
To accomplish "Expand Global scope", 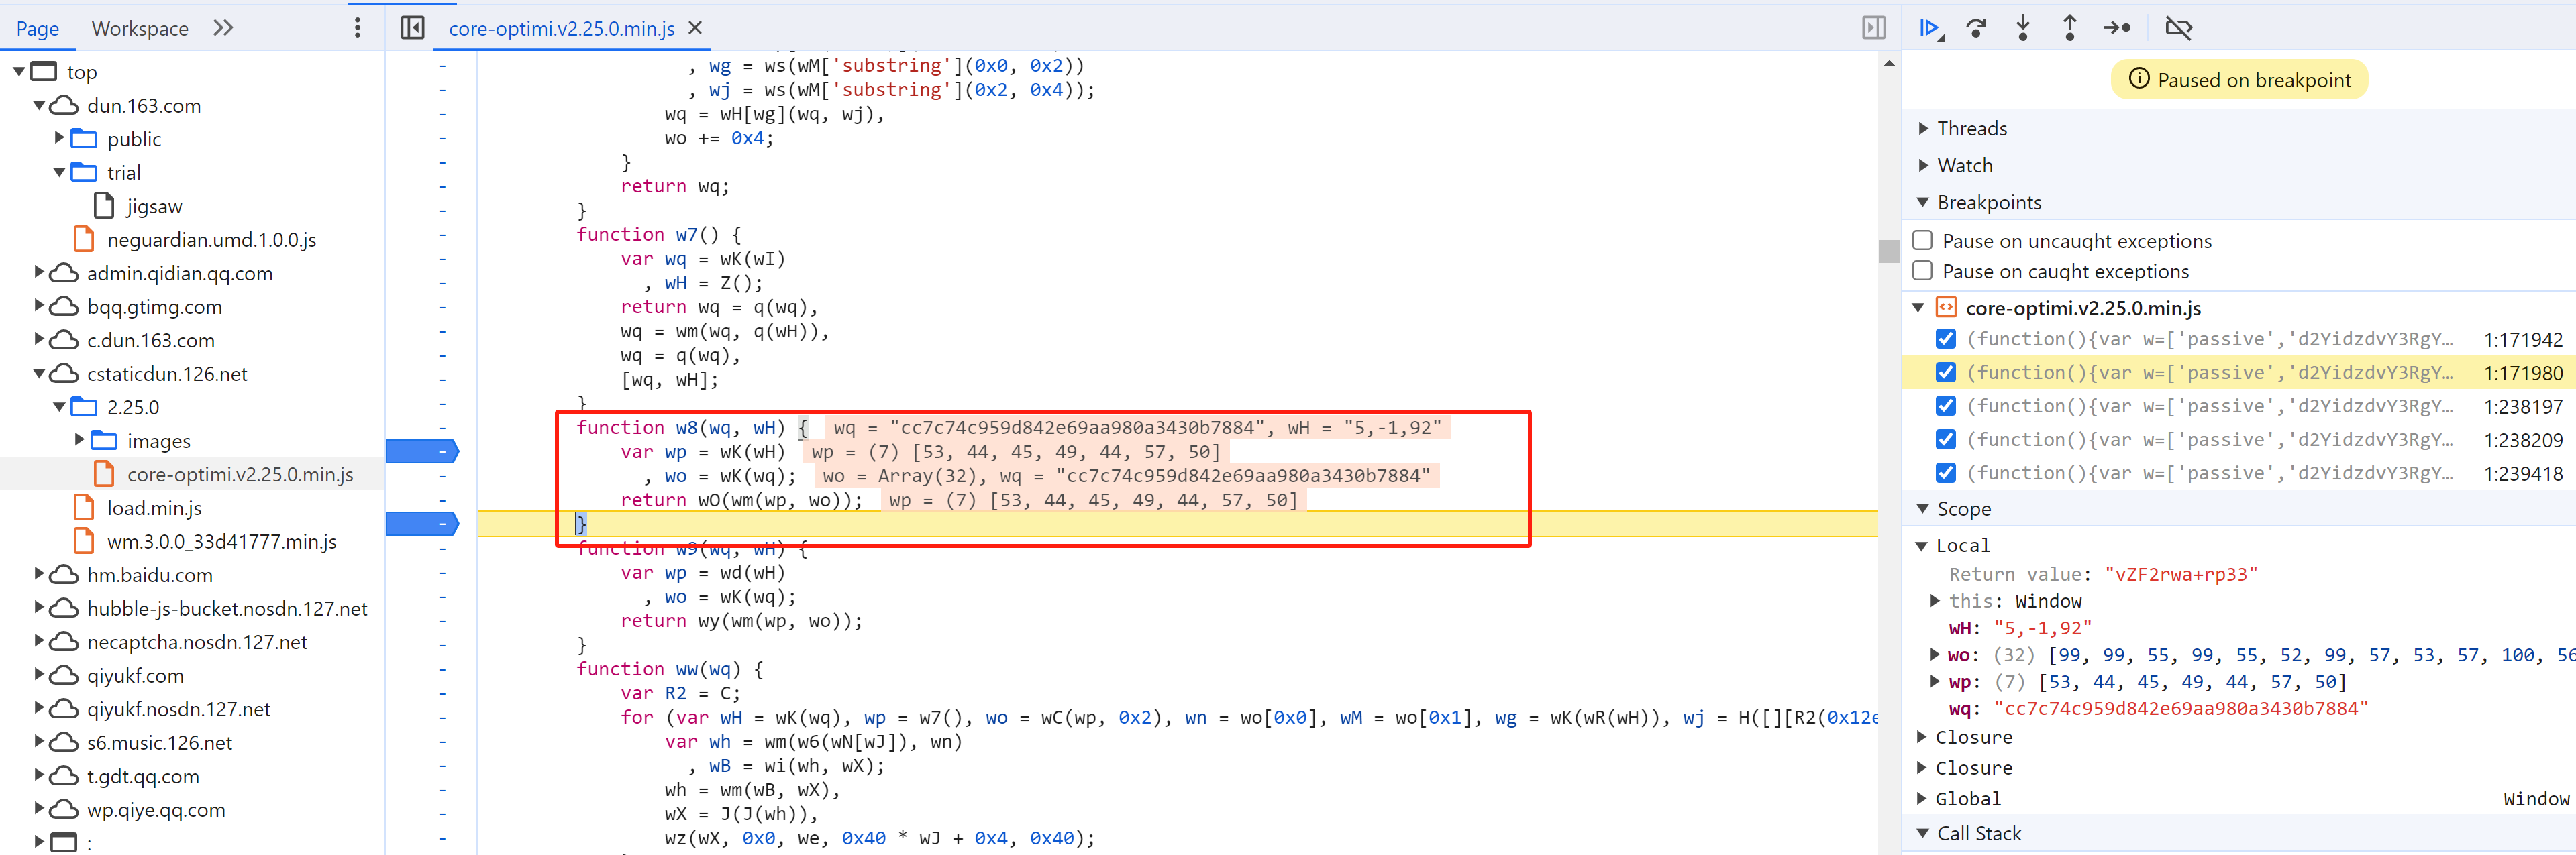I will [1921, 798].
